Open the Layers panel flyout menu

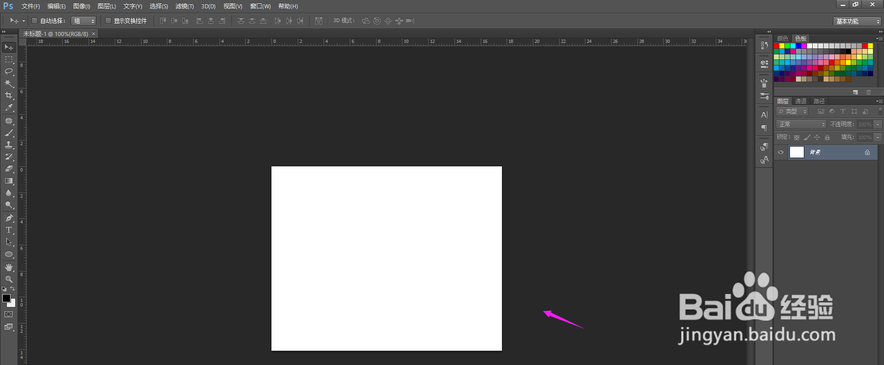click(x=879, y=101)
